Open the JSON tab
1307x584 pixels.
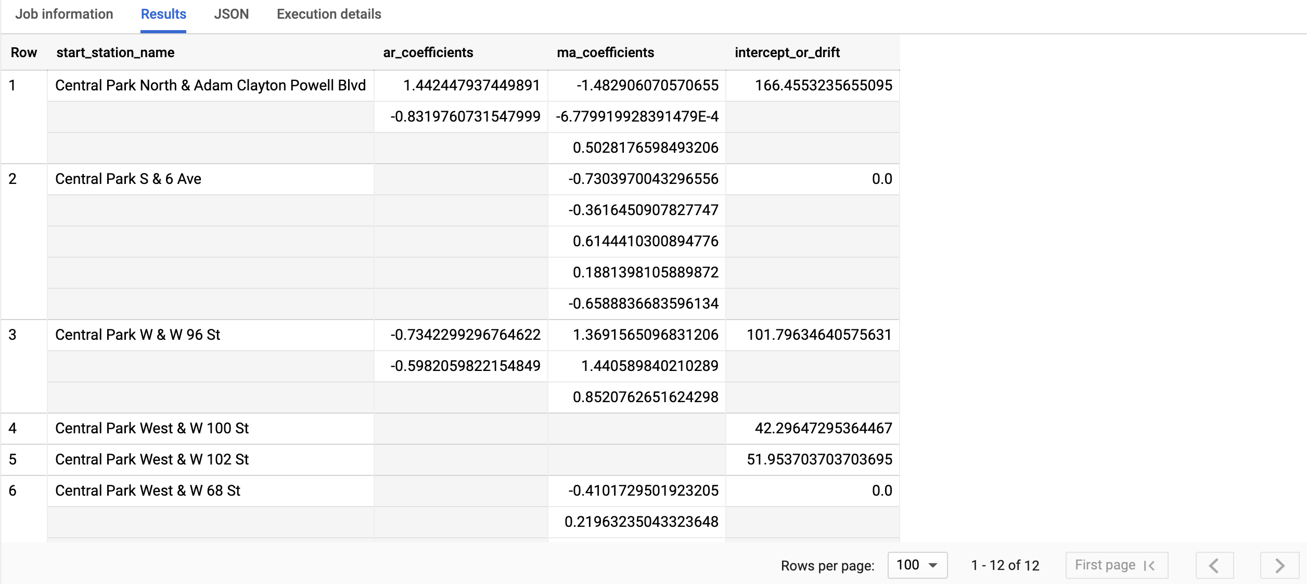231,14
